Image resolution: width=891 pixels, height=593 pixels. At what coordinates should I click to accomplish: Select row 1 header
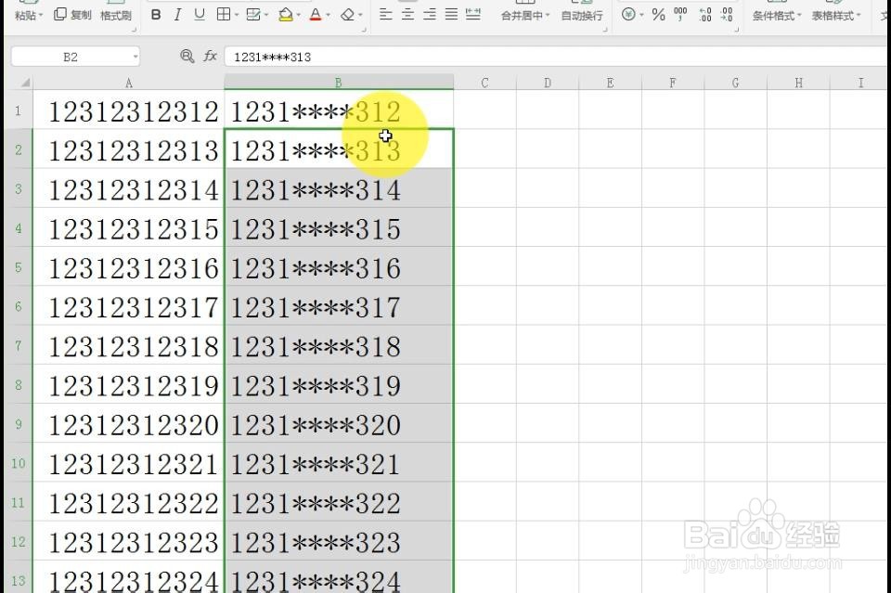tap(19, 110)
